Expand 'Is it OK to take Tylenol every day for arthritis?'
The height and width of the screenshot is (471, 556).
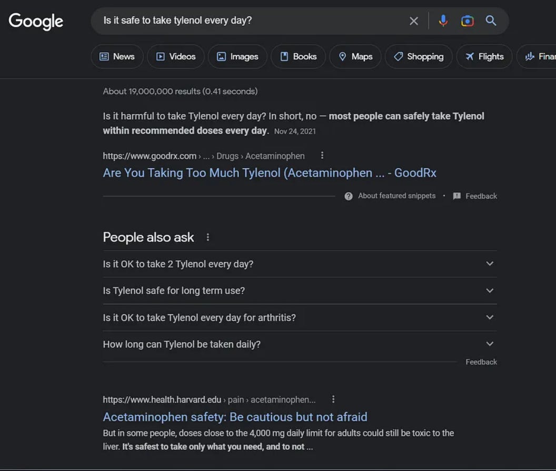pos(300,318)
